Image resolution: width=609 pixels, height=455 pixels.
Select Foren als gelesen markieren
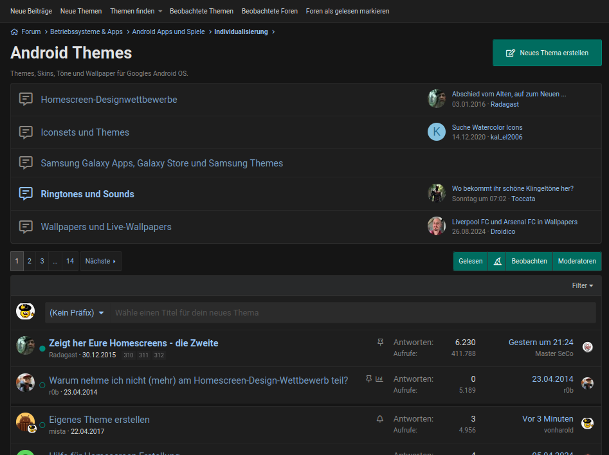(x=348, y=12)
